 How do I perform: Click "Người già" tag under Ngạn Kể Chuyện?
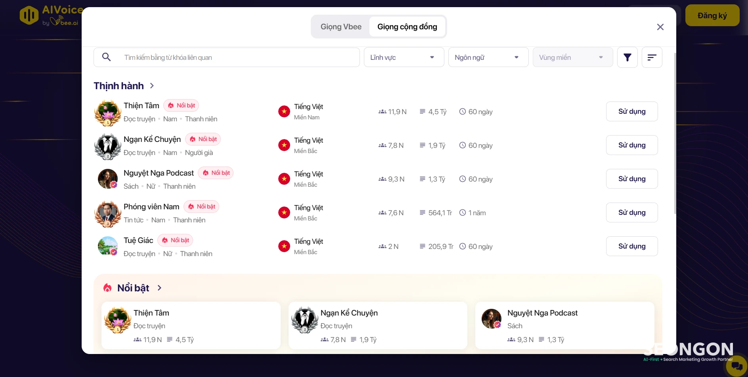(199, 153)
